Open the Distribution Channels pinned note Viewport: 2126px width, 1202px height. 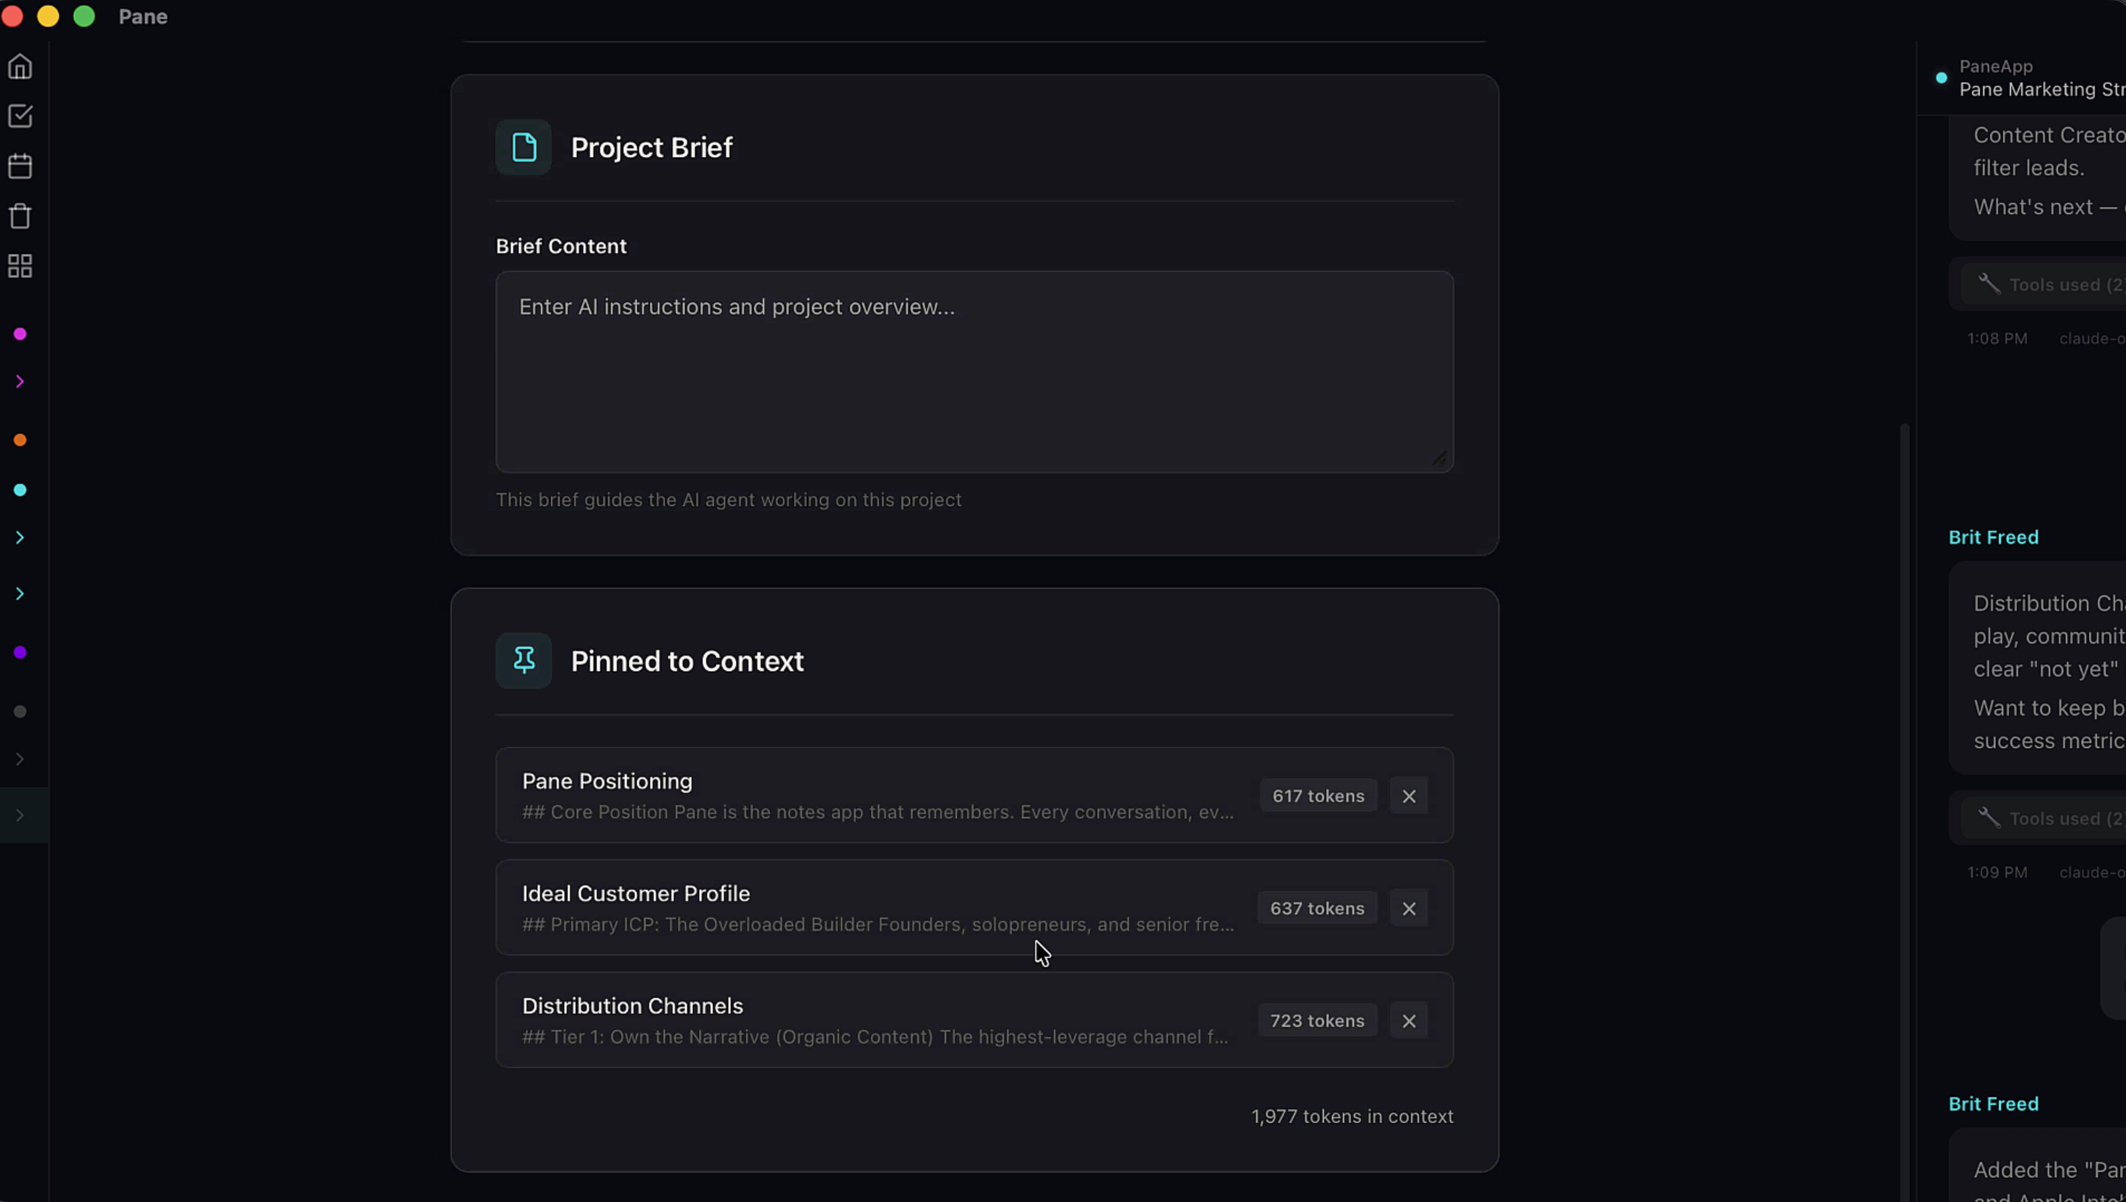pyautogui.click(x=974, y=1020)
